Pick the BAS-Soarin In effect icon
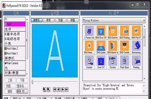This screenshot has width=151, height=99. click(113, 47)
